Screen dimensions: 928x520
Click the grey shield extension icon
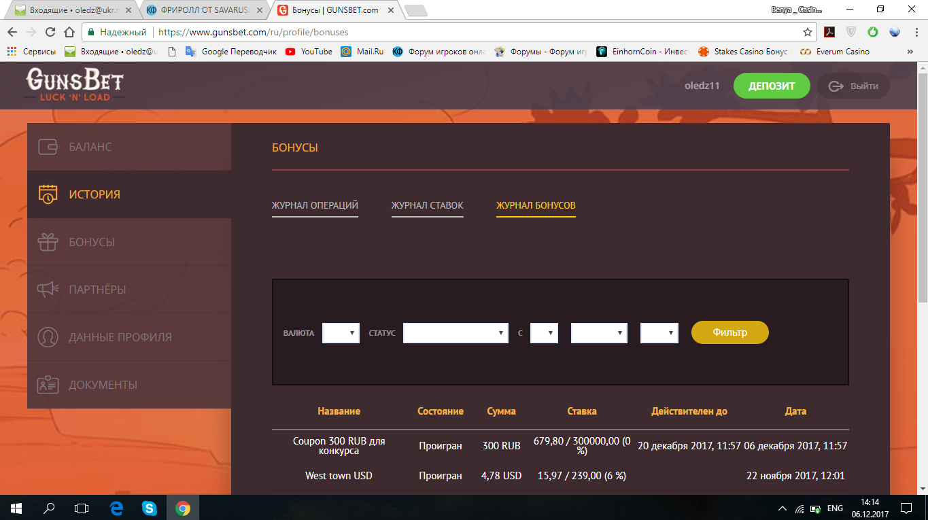(851, 32)
